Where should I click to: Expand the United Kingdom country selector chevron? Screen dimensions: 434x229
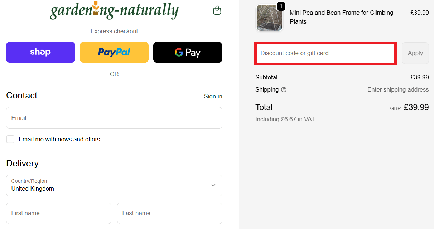click(213, 185)
